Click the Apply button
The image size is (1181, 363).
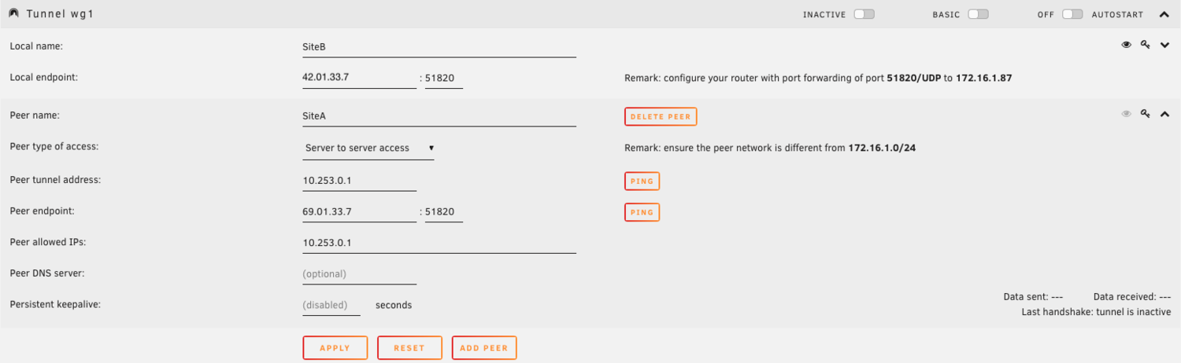[x=335, y=348]
